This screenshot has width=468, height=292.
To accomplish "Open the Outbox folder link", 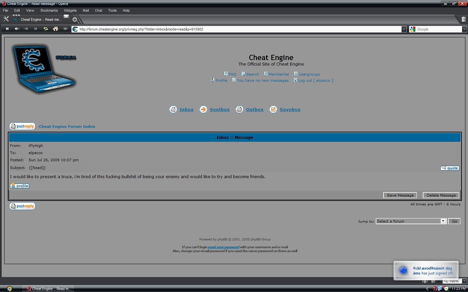I will point(255,110).
